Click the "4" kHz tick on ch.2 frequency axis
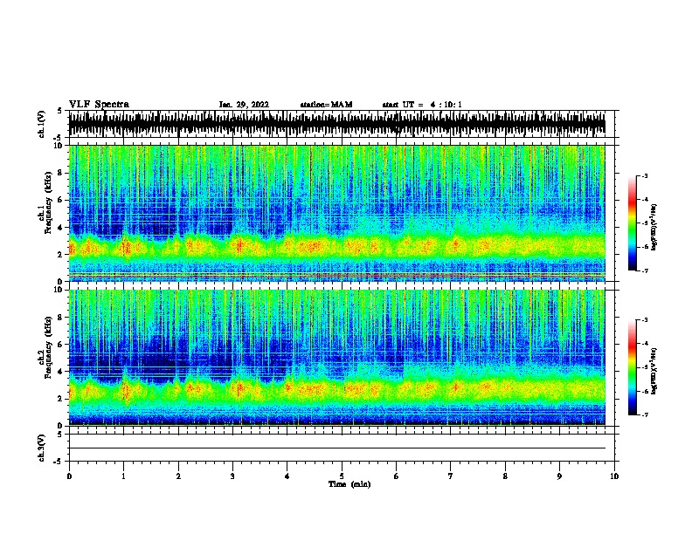Screen dimensions: 692x534 pyautogui.click(x=60, y=372)
